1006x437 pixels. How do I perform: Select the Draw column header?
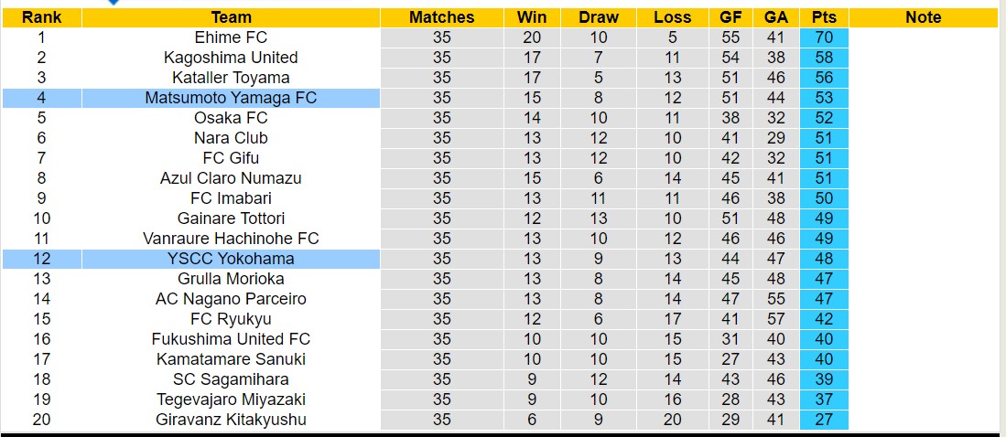click(599, 17)
